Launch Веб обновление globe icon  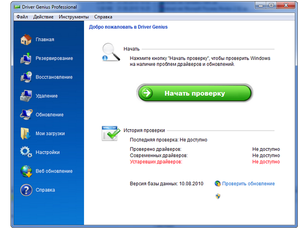click(26, 171)
